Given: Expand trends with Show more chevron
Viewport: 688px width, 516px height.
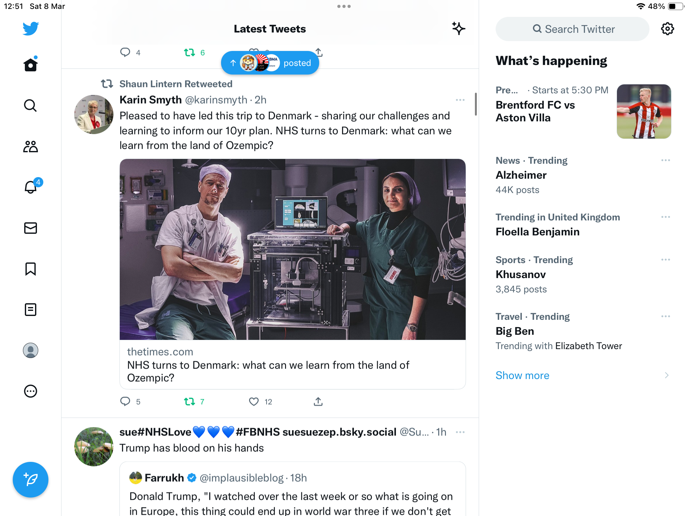Looking at the screenshot, I should click(667, 375).
